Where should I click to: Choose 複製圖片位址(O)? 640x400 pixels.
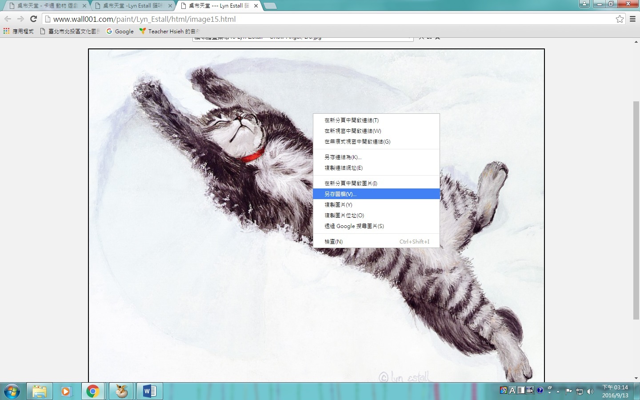tap(376, 215)
